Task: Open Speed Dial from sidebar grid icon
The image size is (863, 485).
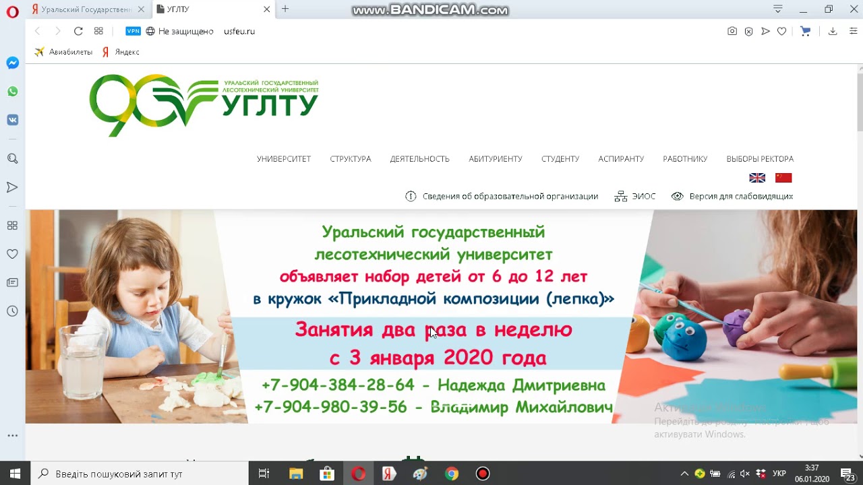Action: [x=12, y=226]
